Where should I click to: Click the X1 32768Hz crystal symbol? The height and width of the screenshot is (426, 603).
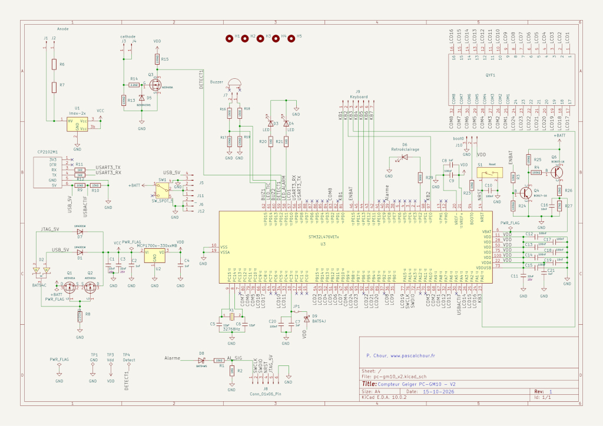231,317
